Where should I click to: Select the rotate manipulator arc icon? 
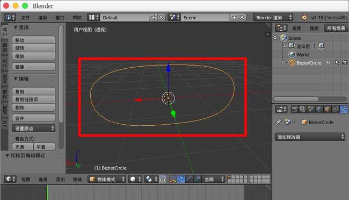(189, 179)
